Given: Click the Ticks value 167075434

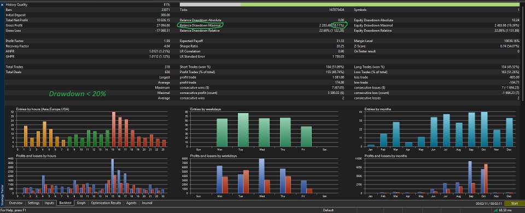Looking at the screenshot, I should [x=337, y=10].
